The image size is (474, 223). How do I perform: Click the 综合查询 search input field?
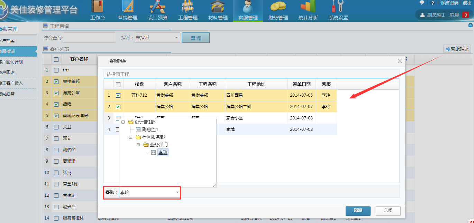pos(89,38)
